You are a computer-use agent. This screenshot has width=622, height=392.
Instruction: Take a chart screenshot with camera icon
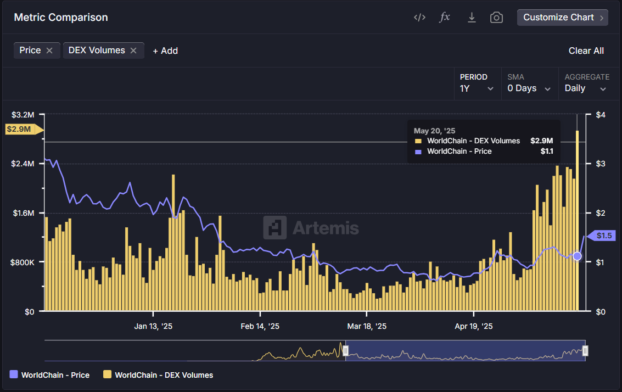(x=496, y=18)
